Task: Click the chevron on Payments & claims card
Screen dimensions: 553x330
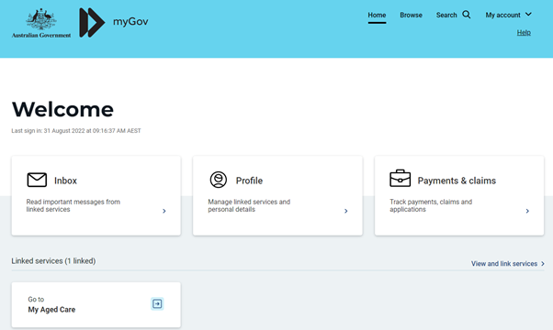Action: point(527,211)
